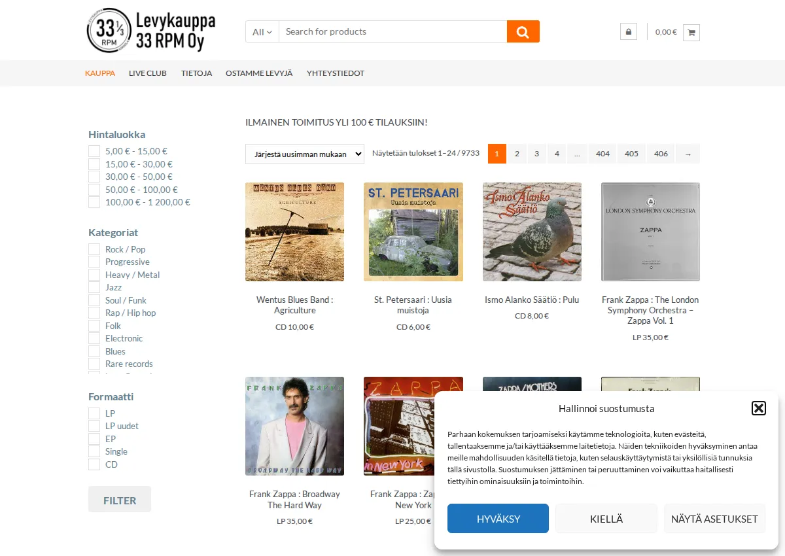785x556 pixels.
Task: Tick the Folk category
Action: pyautogui.click(x=94, y=326)
